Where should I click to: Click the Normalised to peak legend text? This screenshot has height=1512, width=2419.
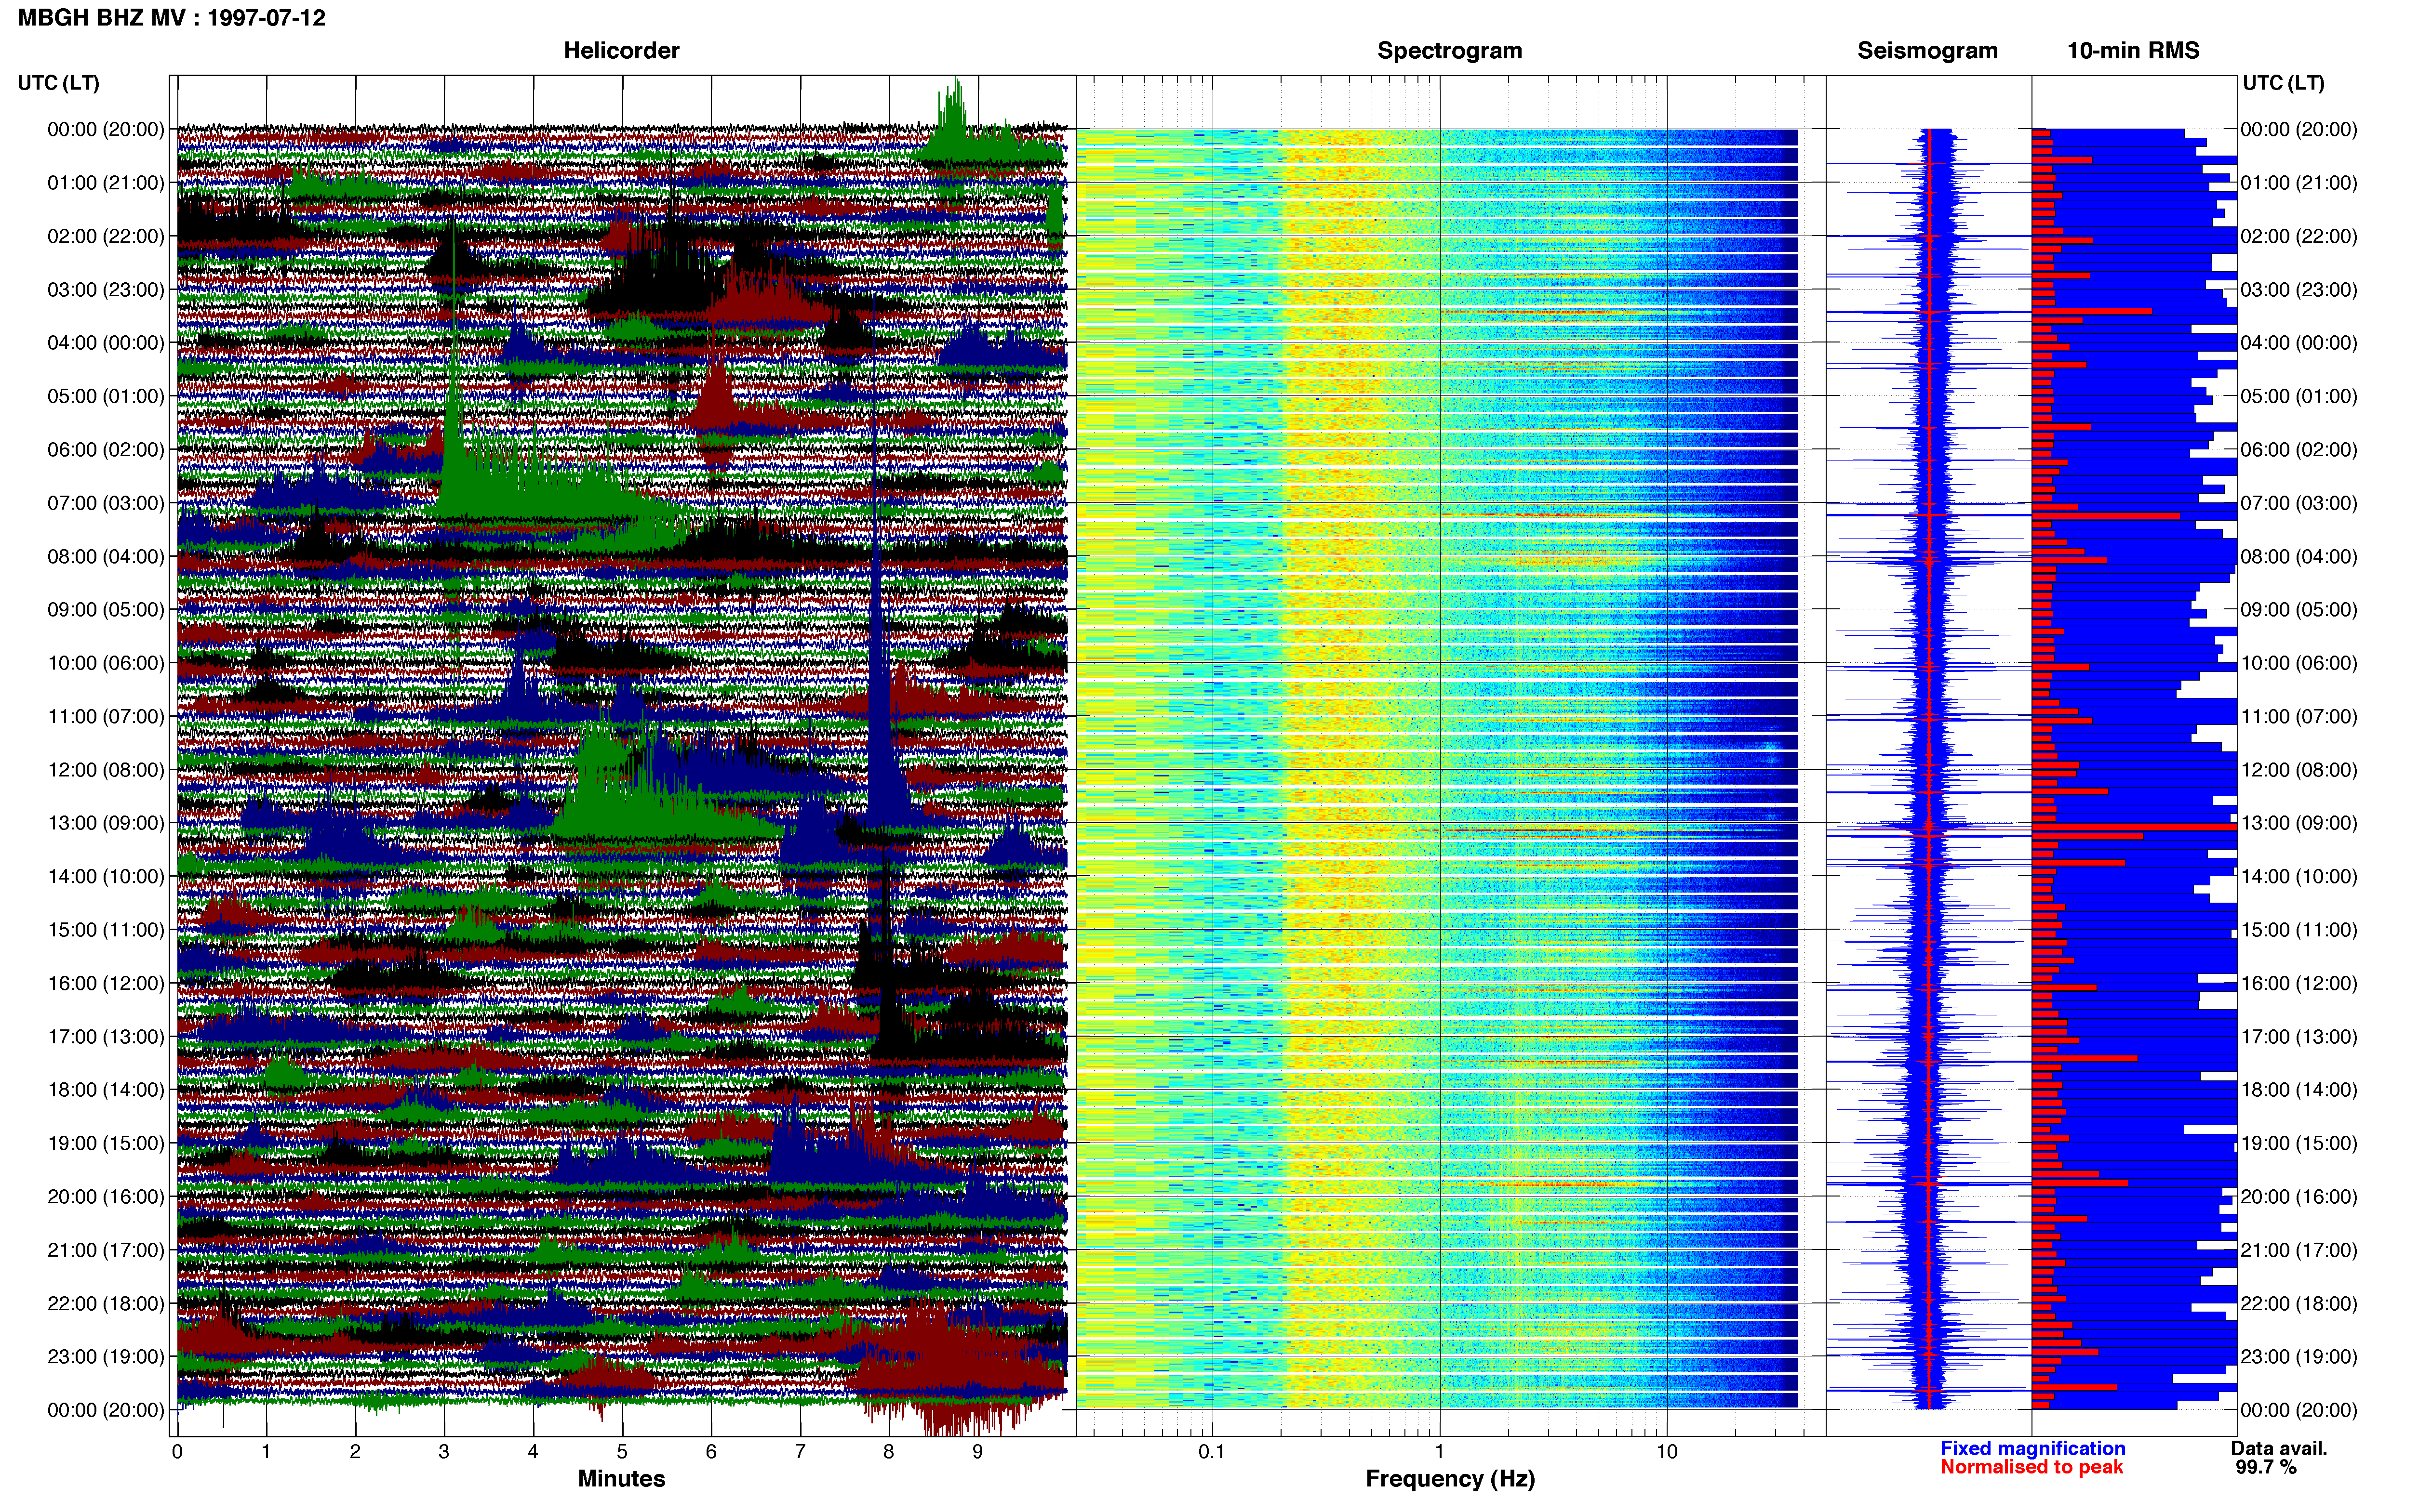click(2032, 1467)
